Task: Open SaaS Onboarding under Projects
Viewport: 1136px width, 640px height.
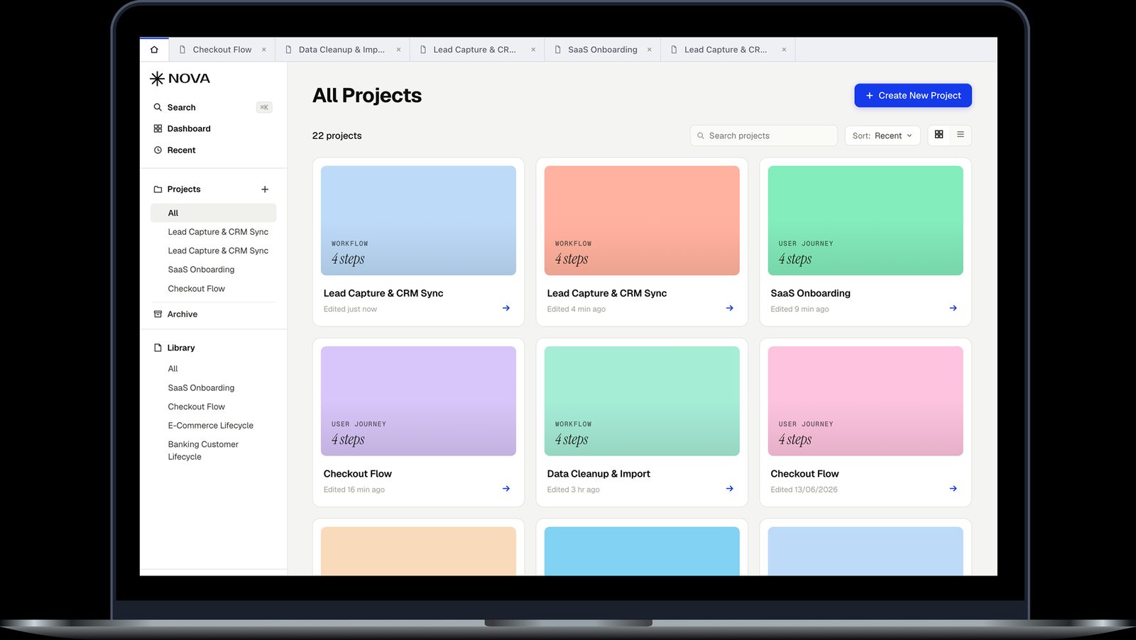Action: (201, 270)
